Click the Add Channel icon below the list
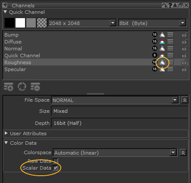Image resolution: width=191 pixels, height=183 pixels. 9,87
